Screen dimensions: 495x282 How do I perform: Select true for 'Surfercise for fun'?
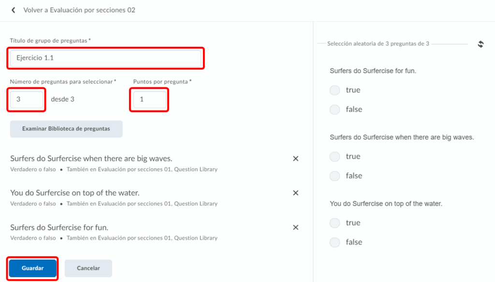point(335,90)
